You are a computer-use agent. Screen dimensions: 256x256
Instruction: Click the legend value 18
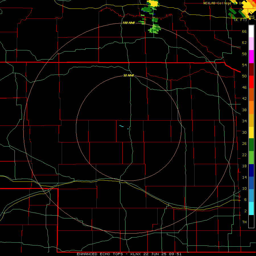pos(244,166)
